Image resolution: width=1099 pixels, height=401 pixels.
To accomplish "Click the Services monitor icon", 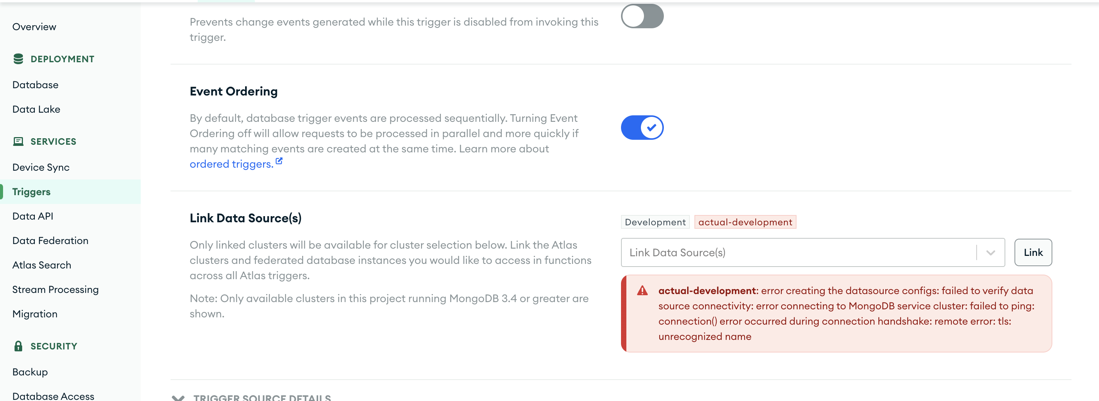I will point(18,141).
